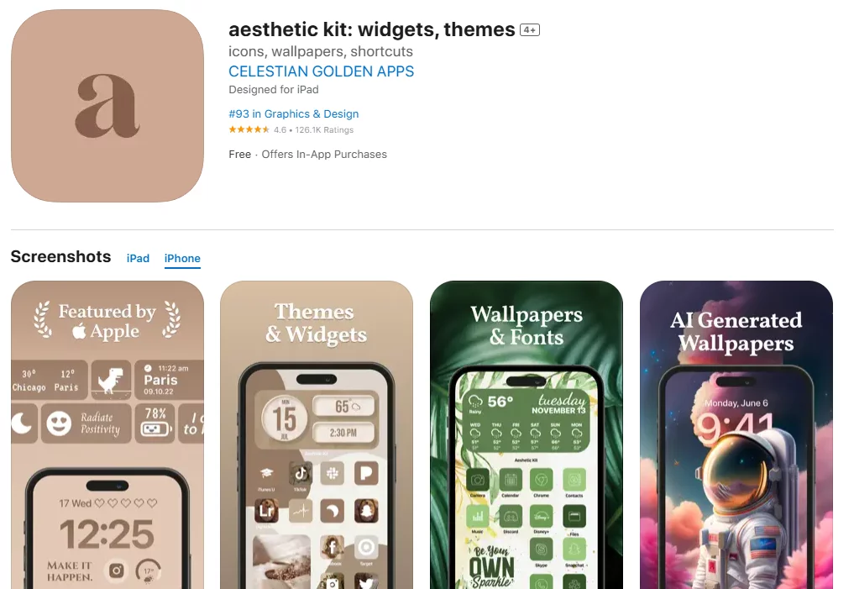
Task: Click the crescent moon widget icon
Action: 23,423
